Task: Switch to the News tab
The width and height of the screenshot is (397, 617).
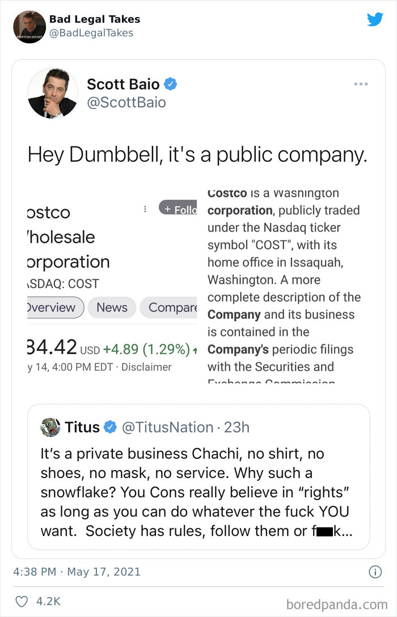Action: [x=112, y=307]
